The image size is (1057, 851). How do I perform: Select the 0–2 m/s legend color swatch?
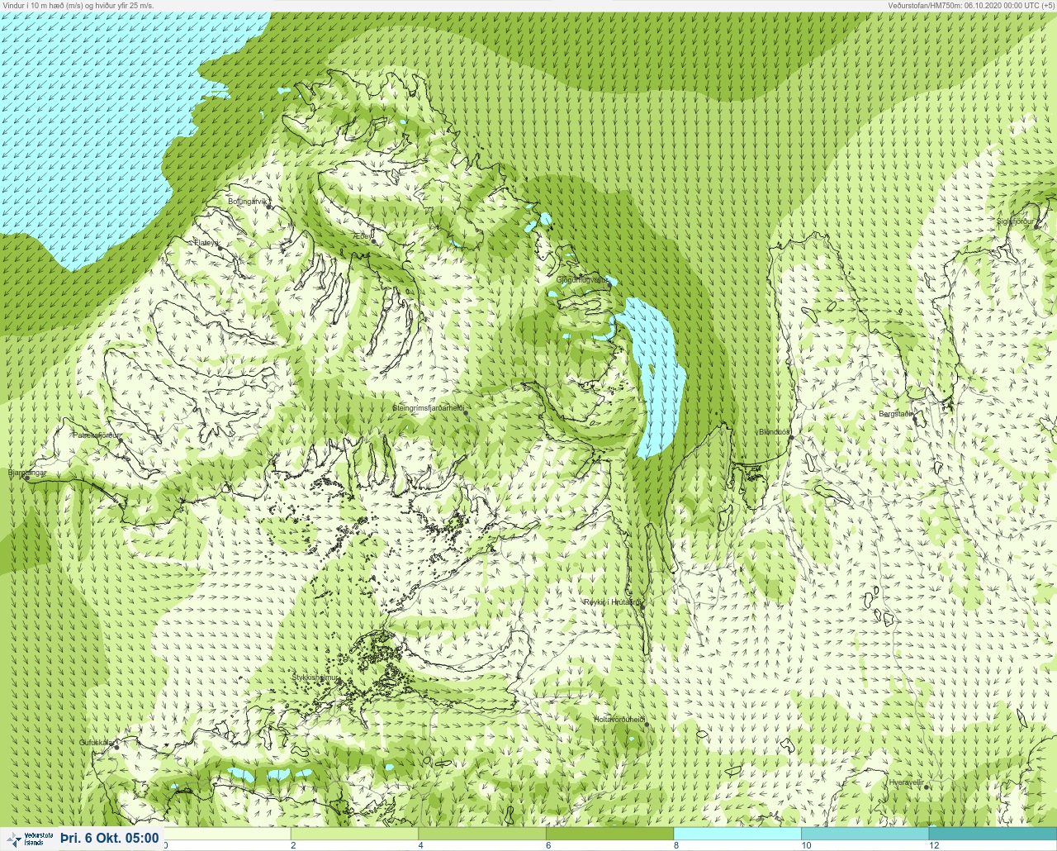(x=227, y=834)
